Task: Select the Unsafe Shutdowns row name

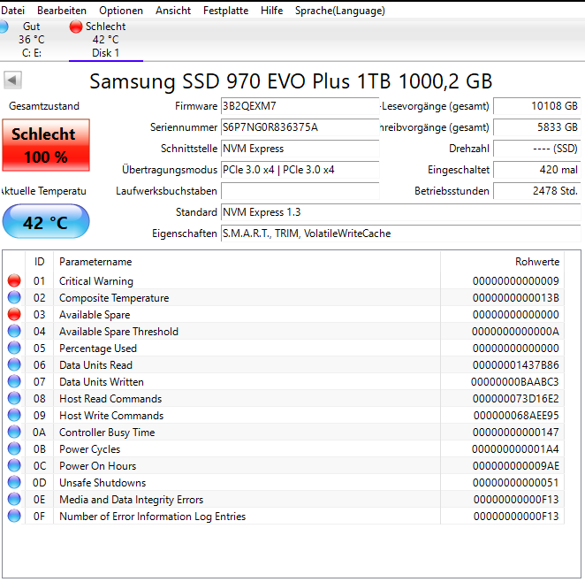Action: coord(103,483)
